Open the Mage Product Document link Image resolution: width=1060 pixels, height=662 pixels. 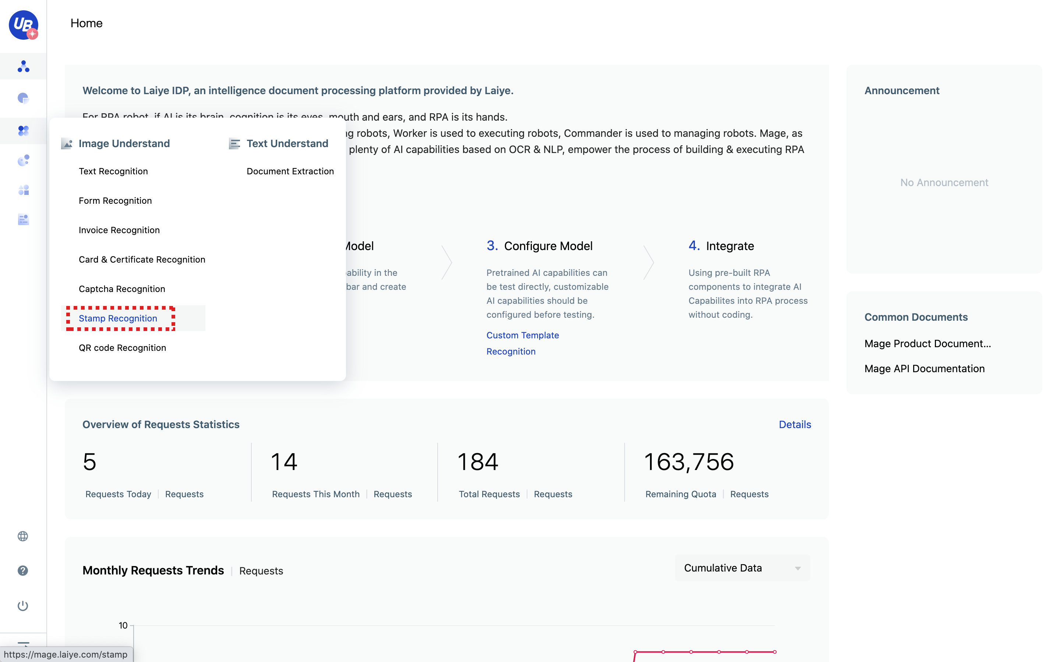[927, 344]
